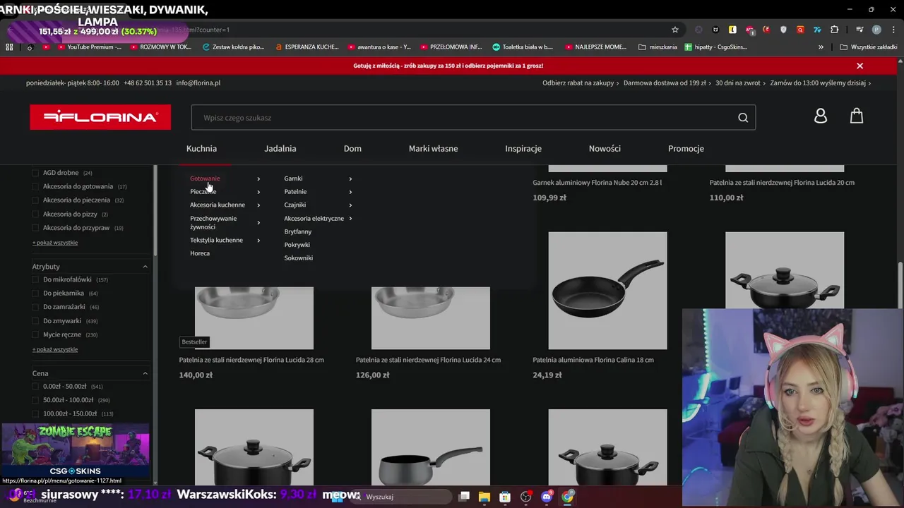Check Akcesoria do pieczenia filter
This screenshot has height=508, width=904.
coord(36,200)
